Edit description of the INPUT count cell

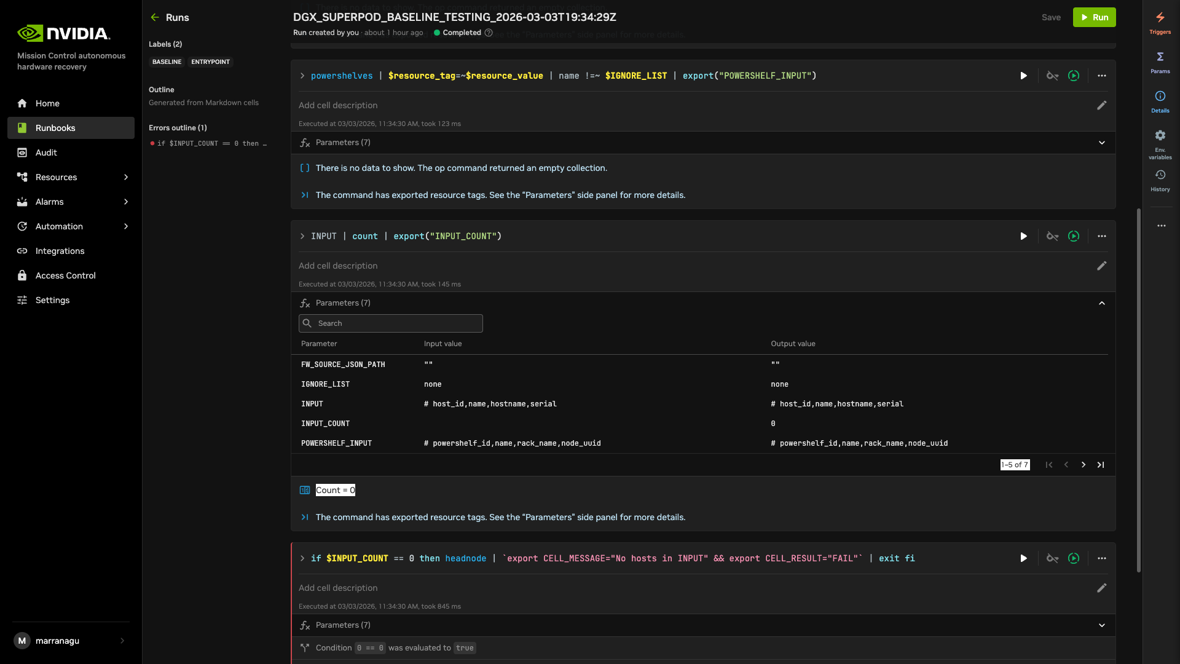tap(1102, 266)
